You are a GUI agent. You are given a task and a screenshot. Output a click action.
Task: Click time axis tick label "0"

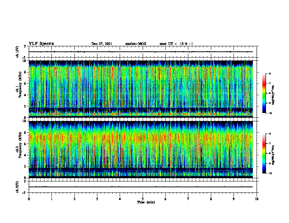click(29, 199)
